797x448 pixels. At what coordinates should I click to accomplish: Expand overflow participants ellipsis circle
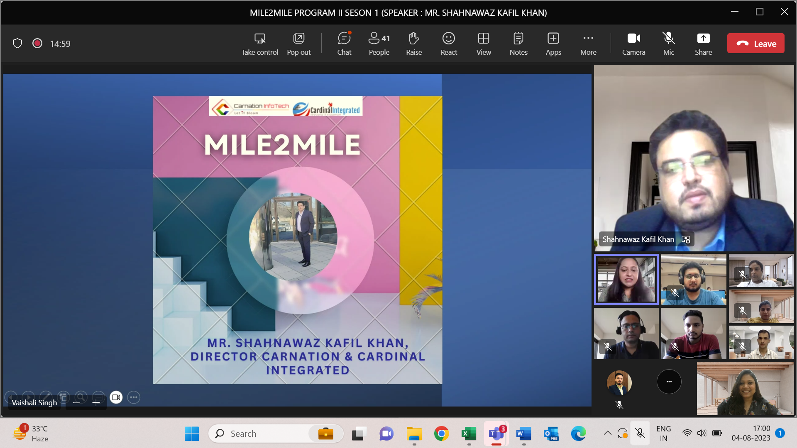click(669, 382)
